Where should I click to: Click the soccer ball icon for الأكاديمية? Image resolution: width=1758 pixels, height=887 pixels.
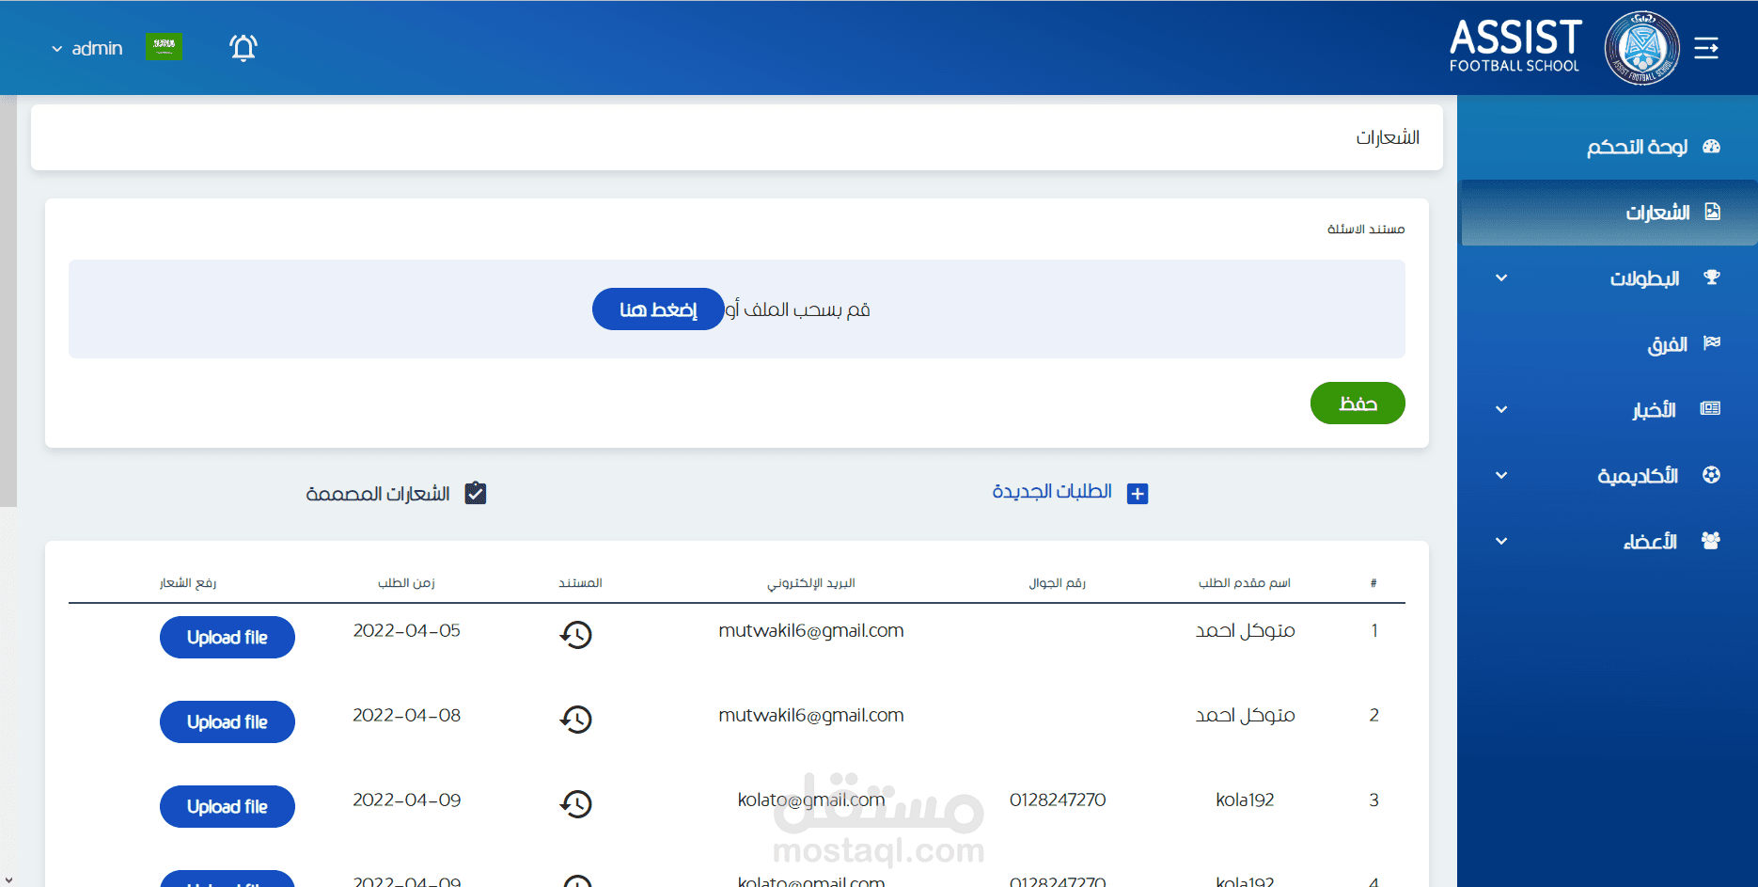click(x=1711, y=475)
